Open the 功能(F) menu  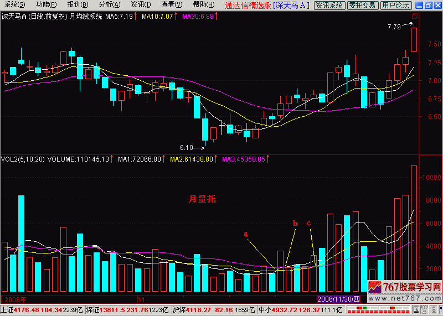(46, 5)
